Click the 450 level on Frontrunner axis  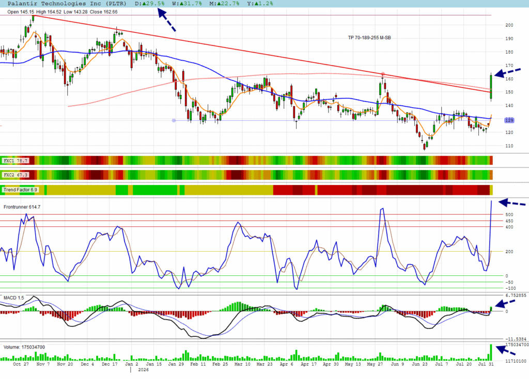509,221
